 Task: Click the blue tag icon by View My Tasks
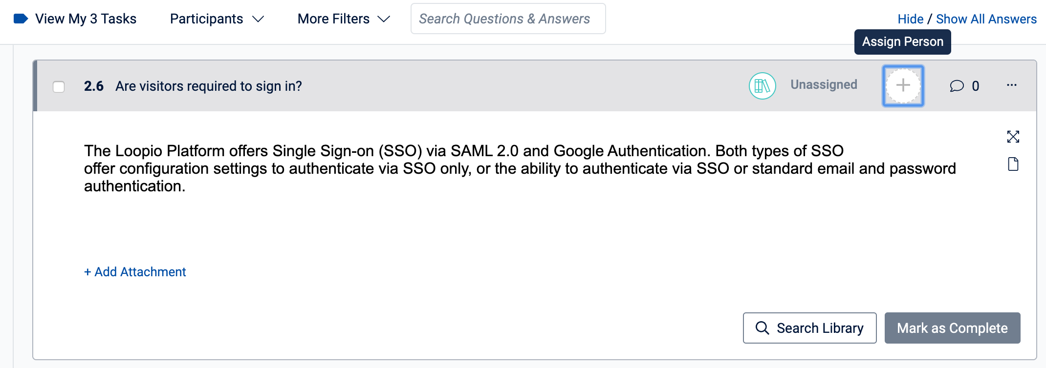(x=21, y=19)
